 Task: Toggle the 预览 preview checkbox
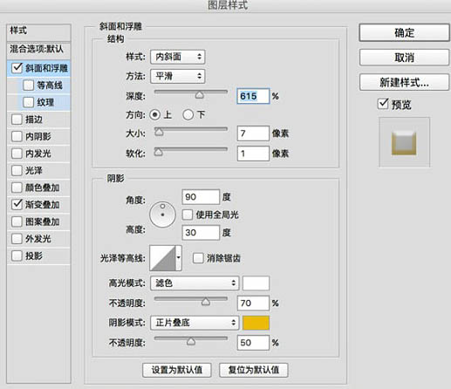tap(383, 104)
